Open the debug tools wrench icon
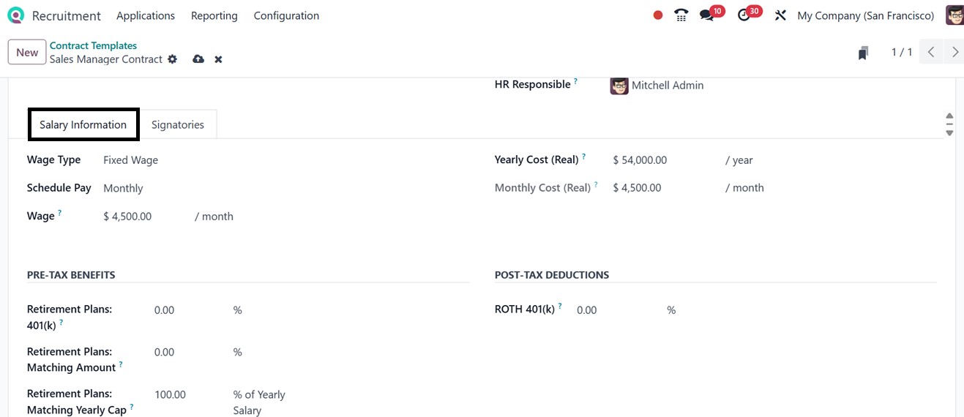The image size is (964, 417). tap(780, 15)
